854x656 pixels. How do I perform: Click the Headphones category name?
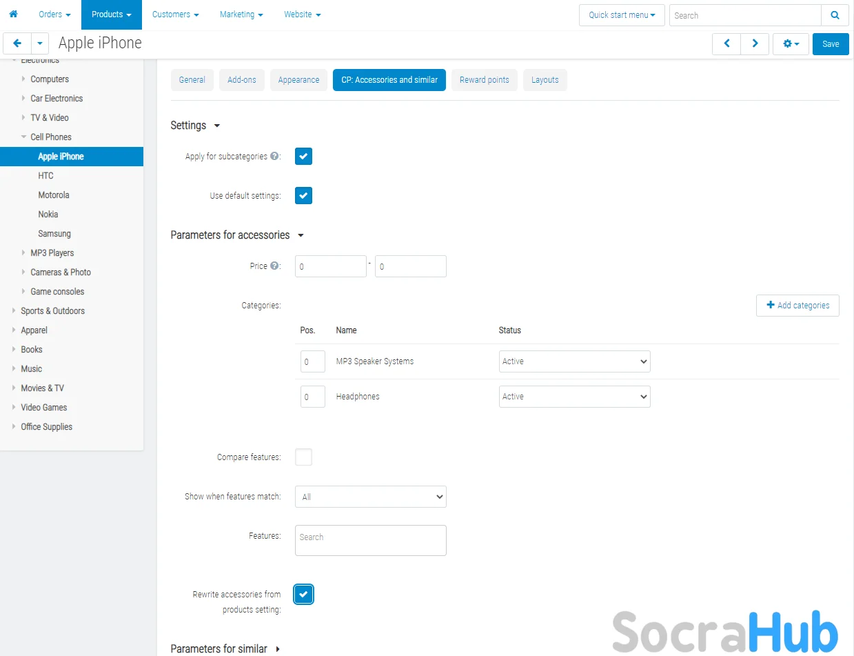[358, 397]
